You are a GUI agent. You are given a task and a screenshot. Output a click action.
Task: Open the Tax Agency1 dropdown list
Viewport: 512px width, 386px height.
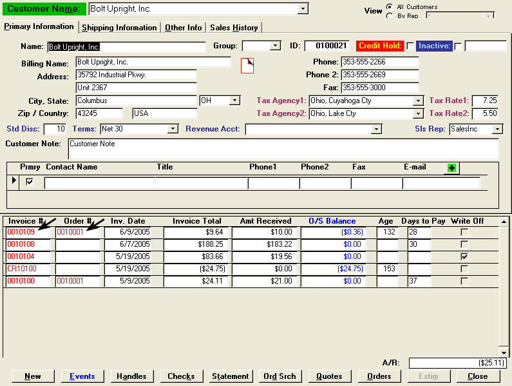418,101
